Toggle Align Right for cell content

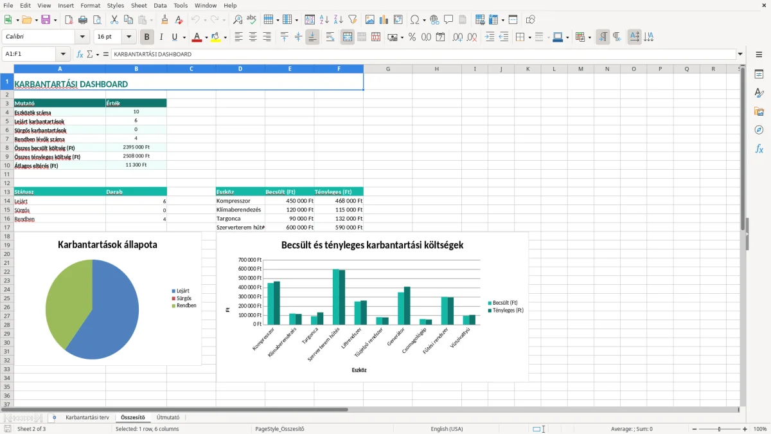[267, 37]
